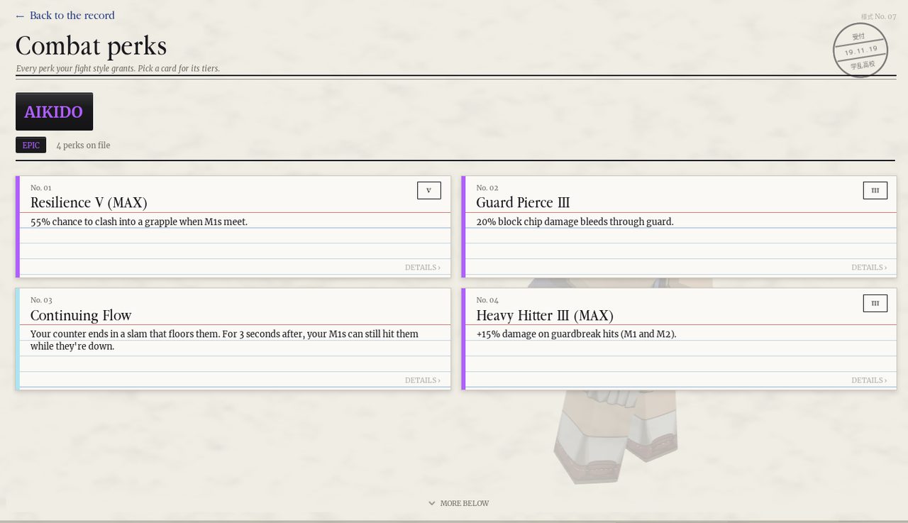Screen dimensions: 908x523
Task: Click the 'No. 01' card number label
Action: click(41, 188)
